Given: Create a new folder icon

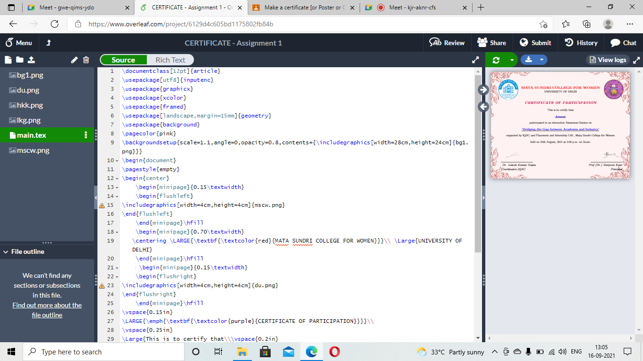Looking at the screenshot, I should [x=19, y=60].
